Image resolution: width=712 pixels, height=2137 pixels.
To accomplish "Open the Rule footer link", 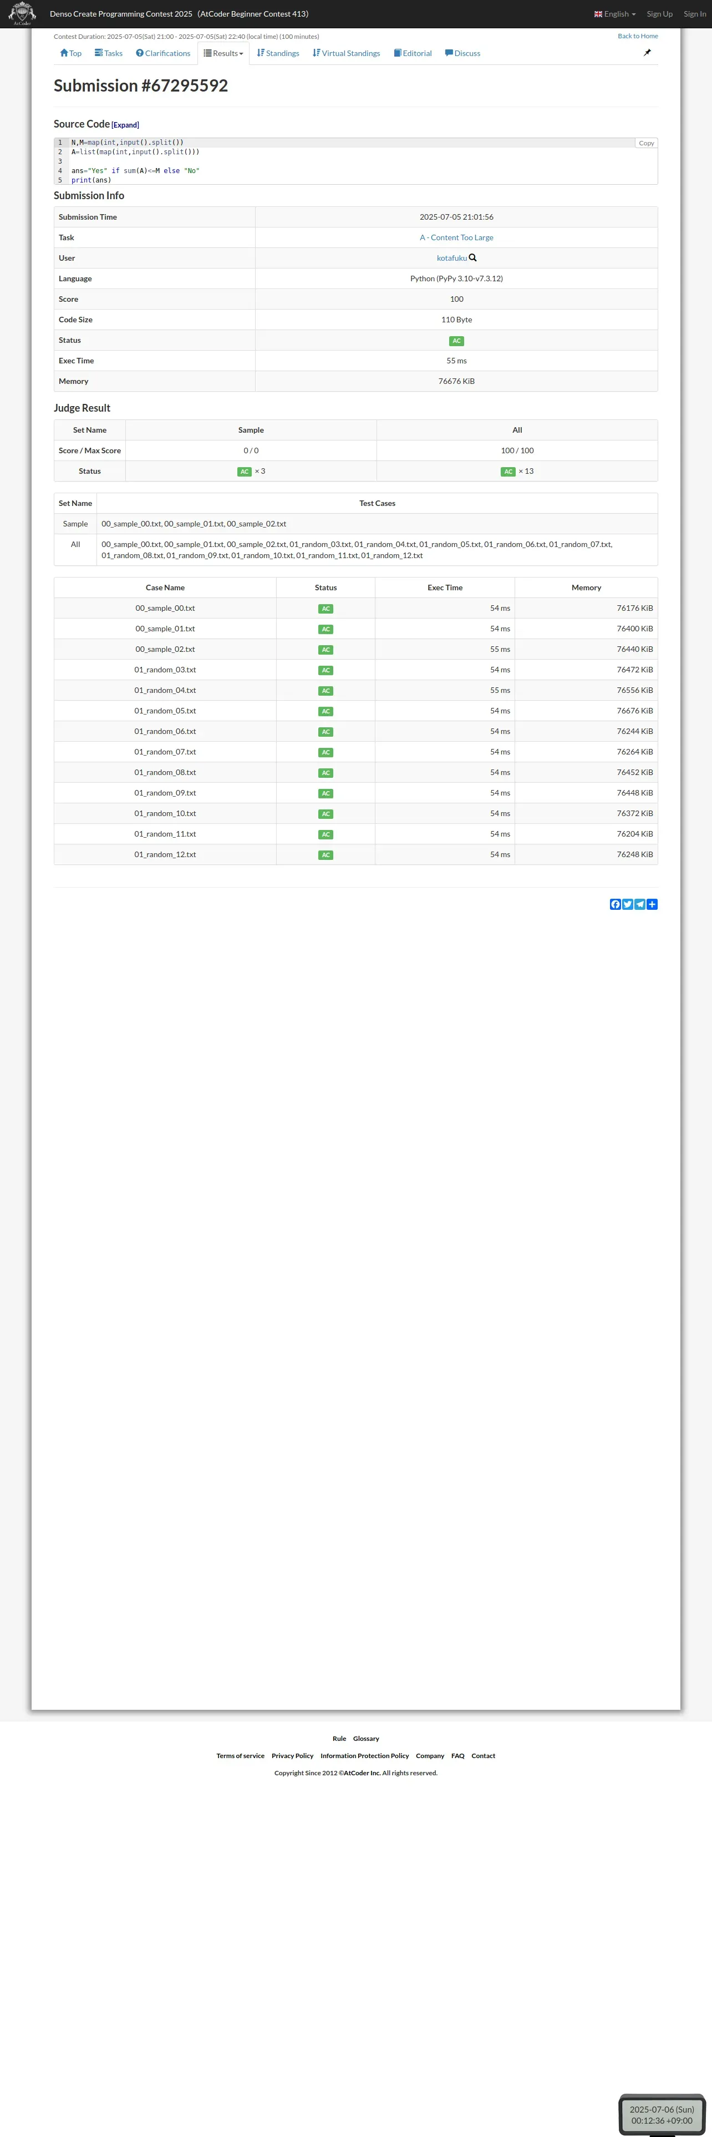I will coord(339,1738).
